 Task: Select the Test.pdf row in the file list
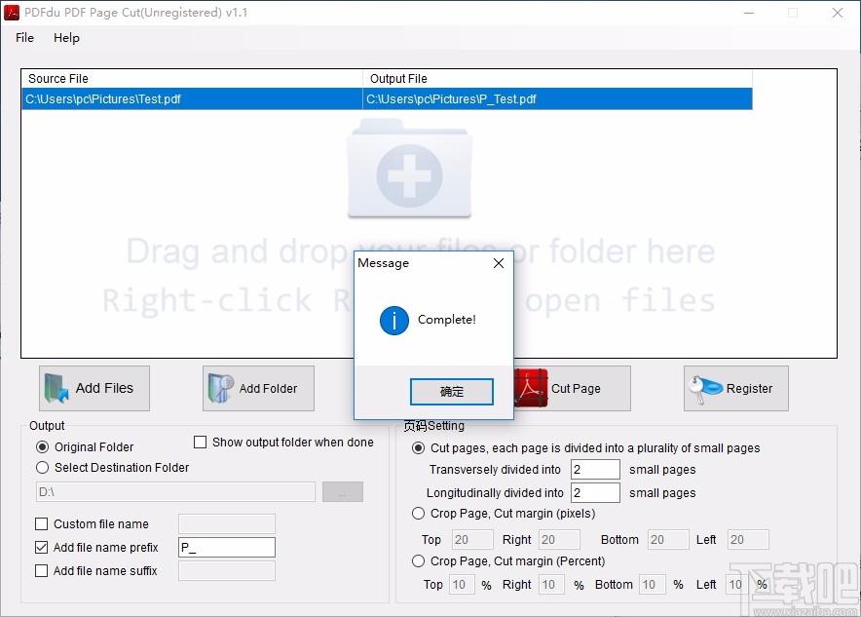(190, 98)
